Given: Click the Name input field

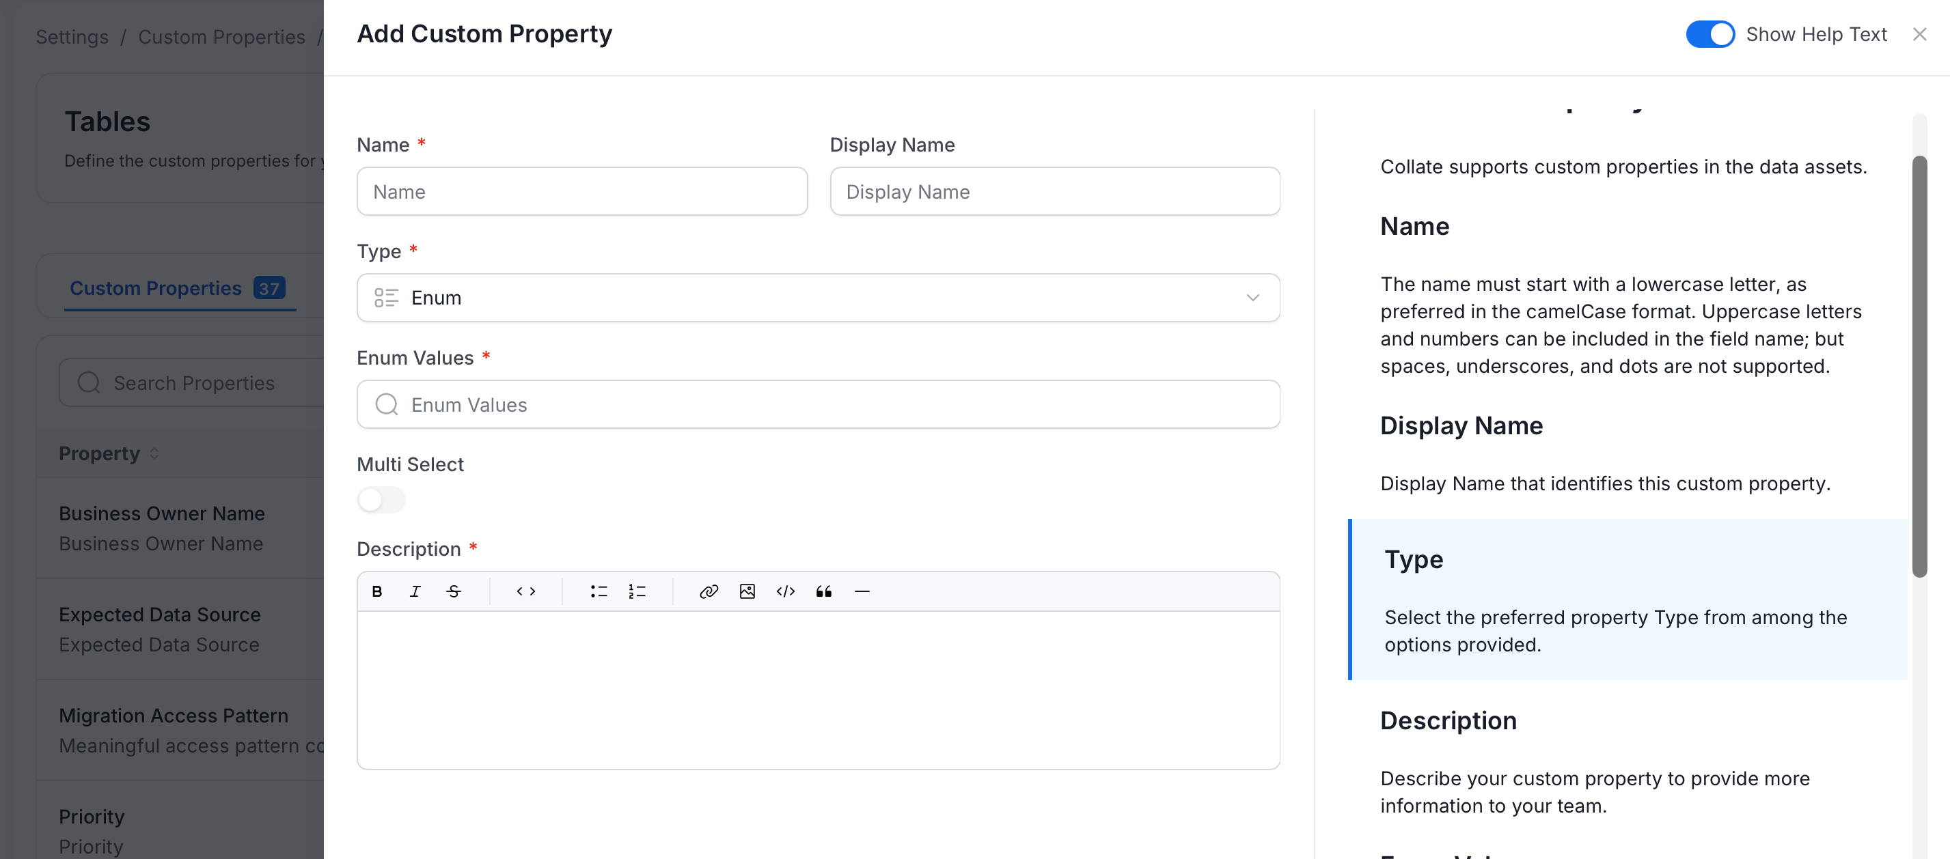Looking at the screenshot, I should tap(581, 191).
